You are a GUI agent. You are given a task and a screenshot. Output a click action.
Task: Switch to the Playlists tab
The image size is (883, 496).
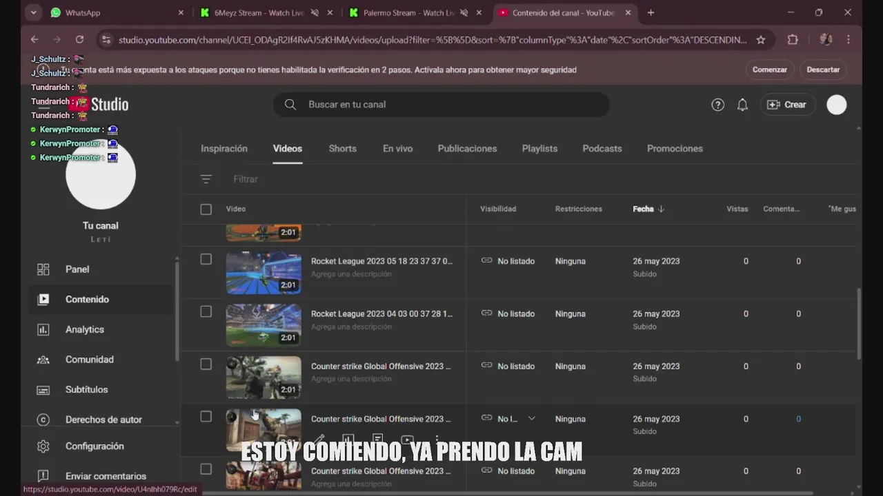[539, 148]
